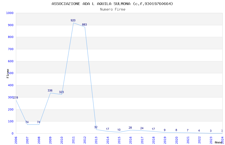Click the y-axis value 900
This screenshot has height=145, width=225.
11,25
